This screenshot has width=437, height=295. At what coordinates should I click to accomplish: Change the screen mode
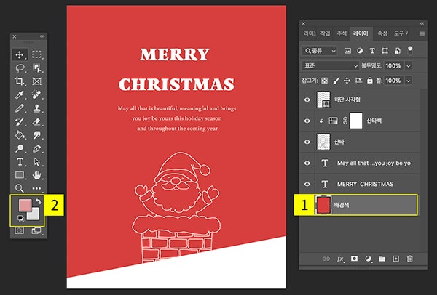(x=36, y=230)
